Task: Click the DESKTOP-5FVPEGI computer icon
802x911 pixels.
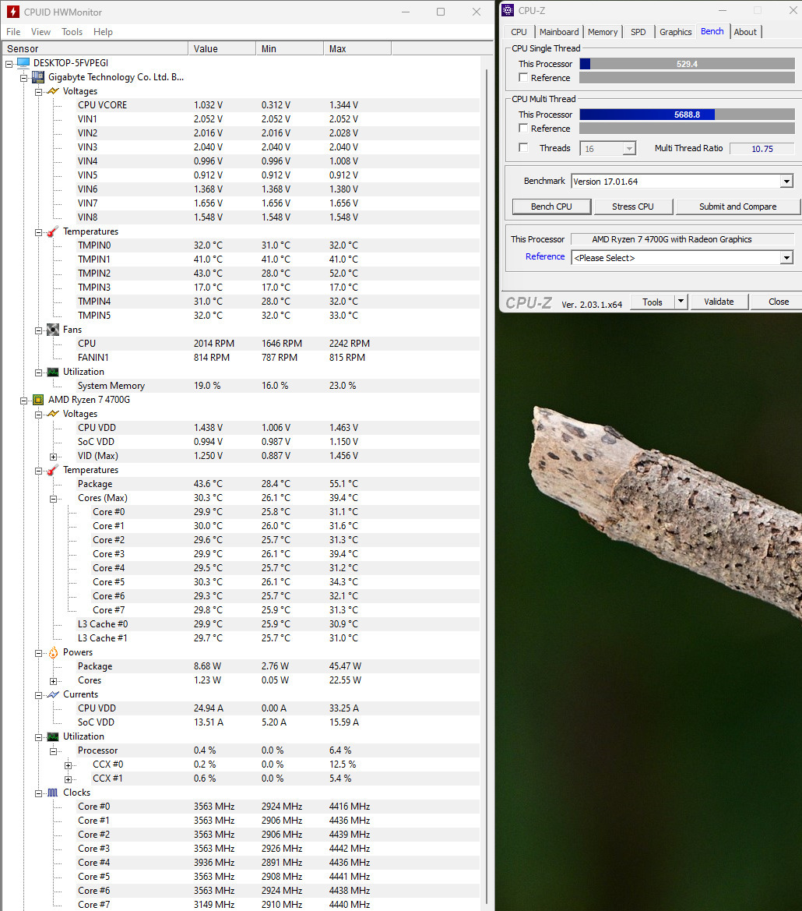Action: tap(23, 63)
